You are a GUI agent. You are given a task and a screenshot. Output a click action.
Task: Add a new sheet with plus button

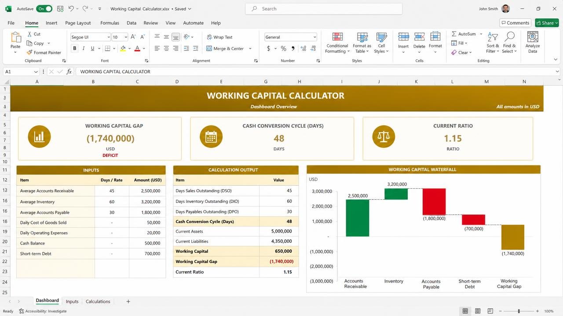[128, 302]
